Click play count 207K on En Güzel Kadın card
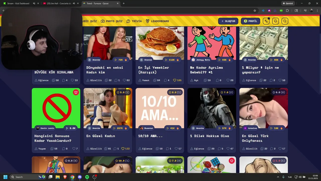 [120, 128]
